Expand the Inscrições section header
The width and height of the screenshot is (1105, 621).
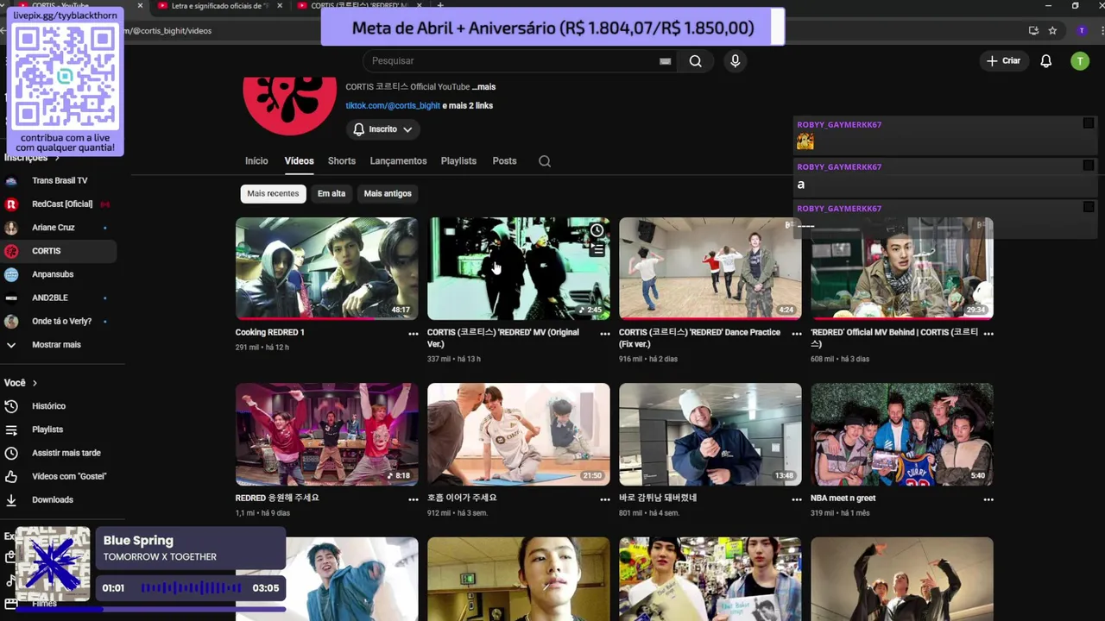click(x=32, y=158)
